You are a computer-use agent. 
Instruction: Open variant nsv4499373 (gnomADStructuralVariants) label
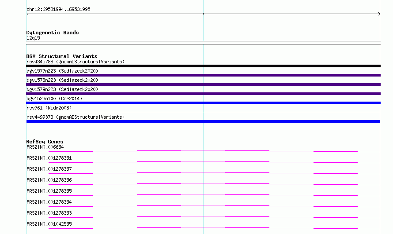coord(76,117)
